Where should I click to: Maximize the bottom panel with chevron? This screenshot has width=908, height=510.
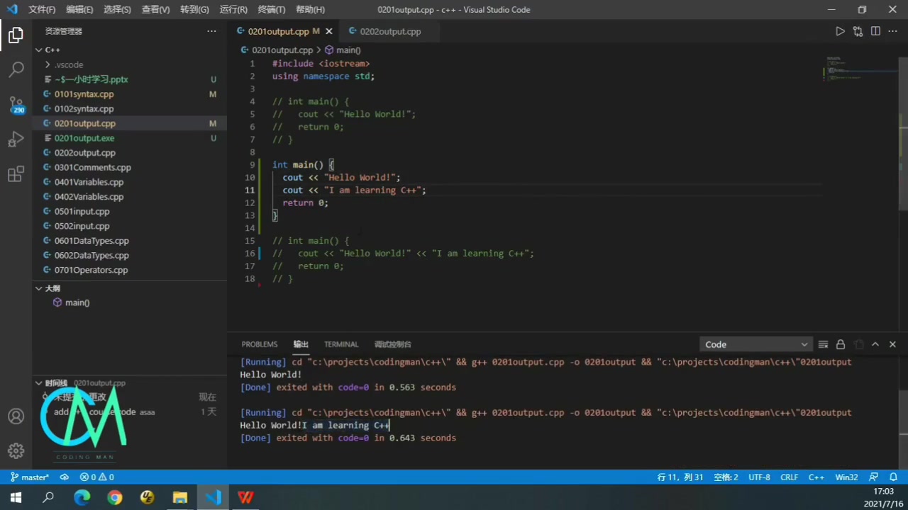875,344
